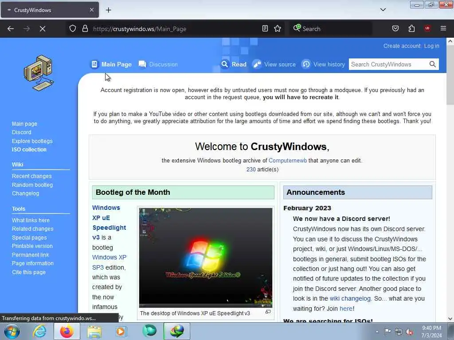Submit wiki search with magnifier icon

point(432,64)
